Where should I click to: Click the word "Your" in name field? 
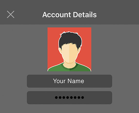[x=59, y=81]
